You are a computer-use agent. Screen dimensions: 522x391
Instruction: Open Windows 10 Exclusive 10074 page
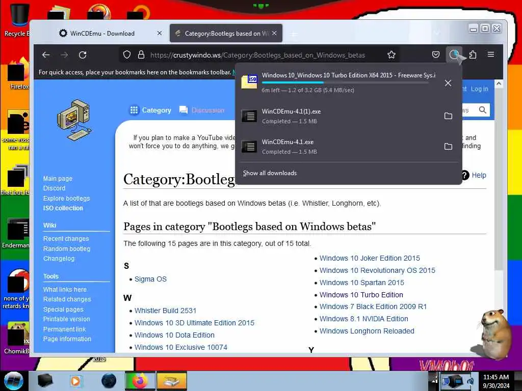click(x=181, y=347)
